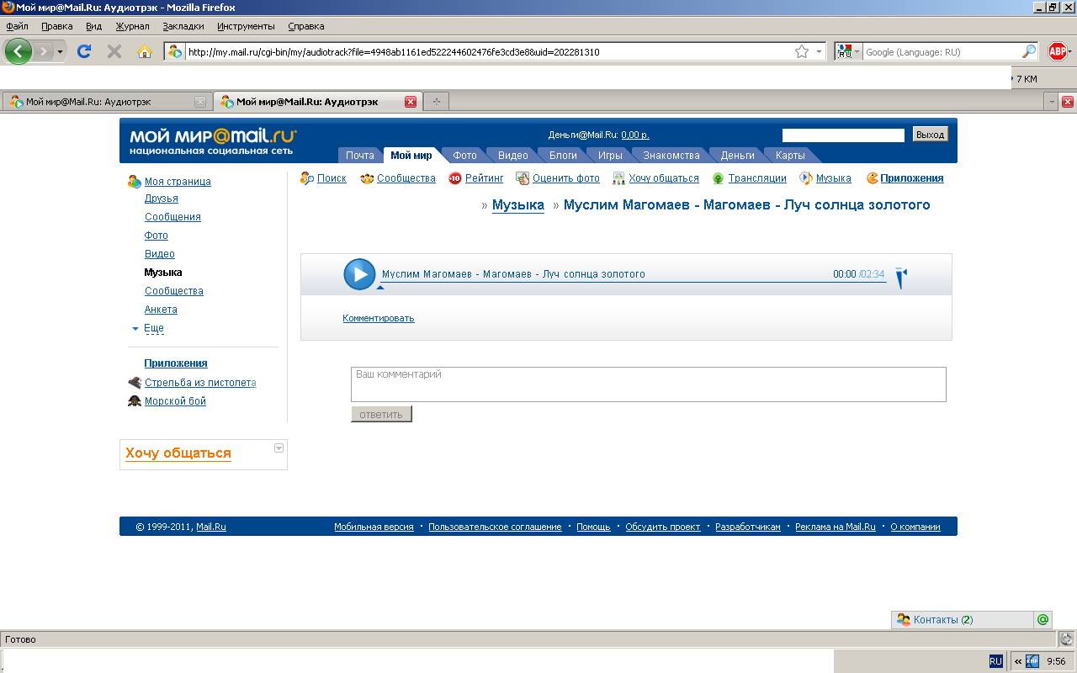Open the Adblock Plus icon
The height and width of the screenshot is (673, 1077).
coord(1058,51)
